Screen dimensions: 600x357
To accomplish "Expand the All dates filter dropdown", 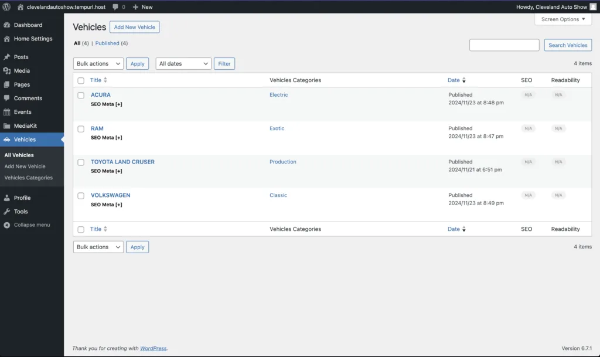I will 183,64.
